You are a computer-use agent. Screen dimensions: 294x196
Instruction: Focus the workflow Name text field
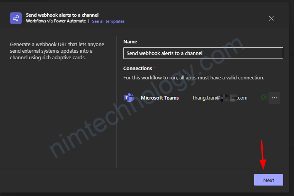203,53
